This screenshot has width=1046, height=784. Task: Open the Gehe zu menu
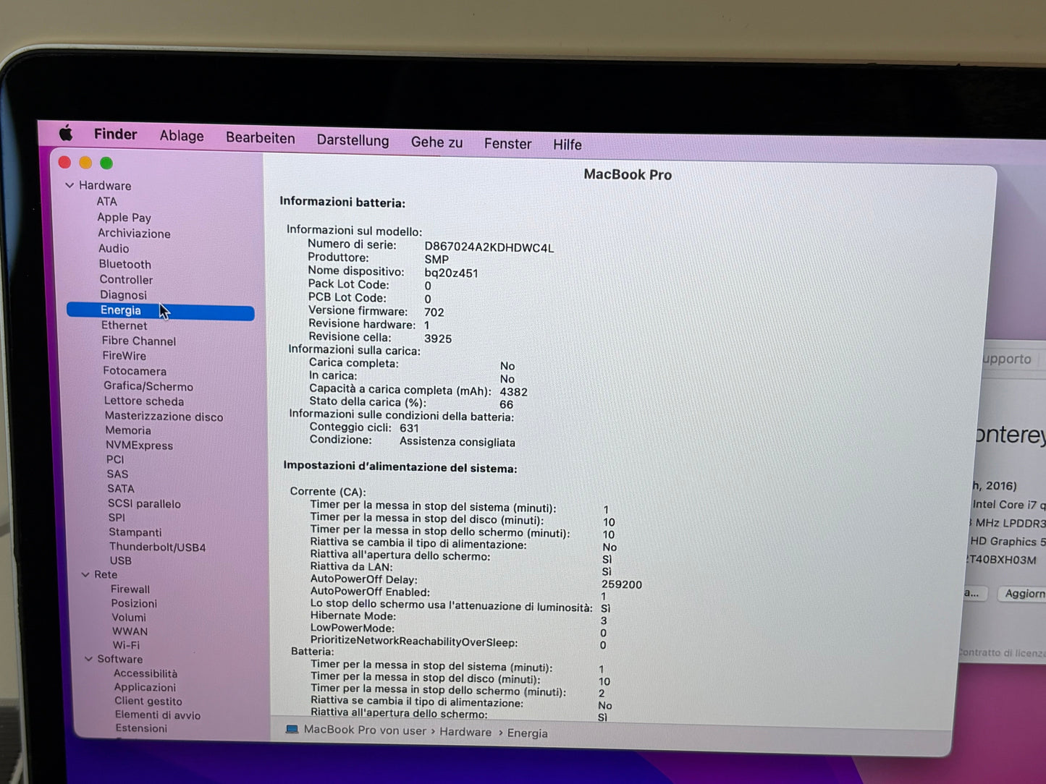pyautogui.click(x=436, y=142)
